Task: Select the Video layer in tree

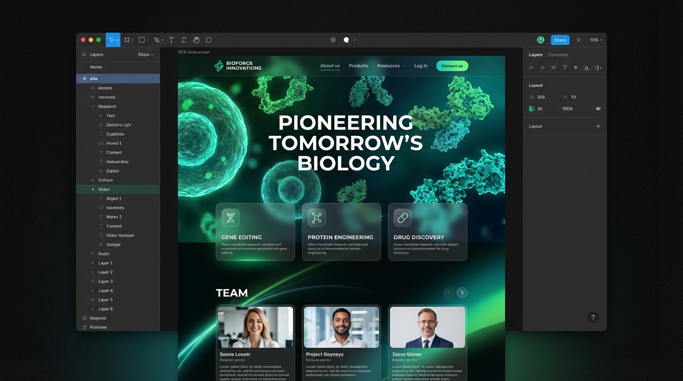Action: coord(104,190)
